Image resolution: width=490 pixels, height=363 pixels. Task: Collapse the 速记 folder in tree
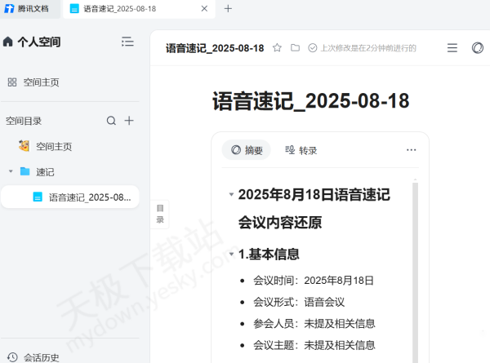tap(11, 171)
